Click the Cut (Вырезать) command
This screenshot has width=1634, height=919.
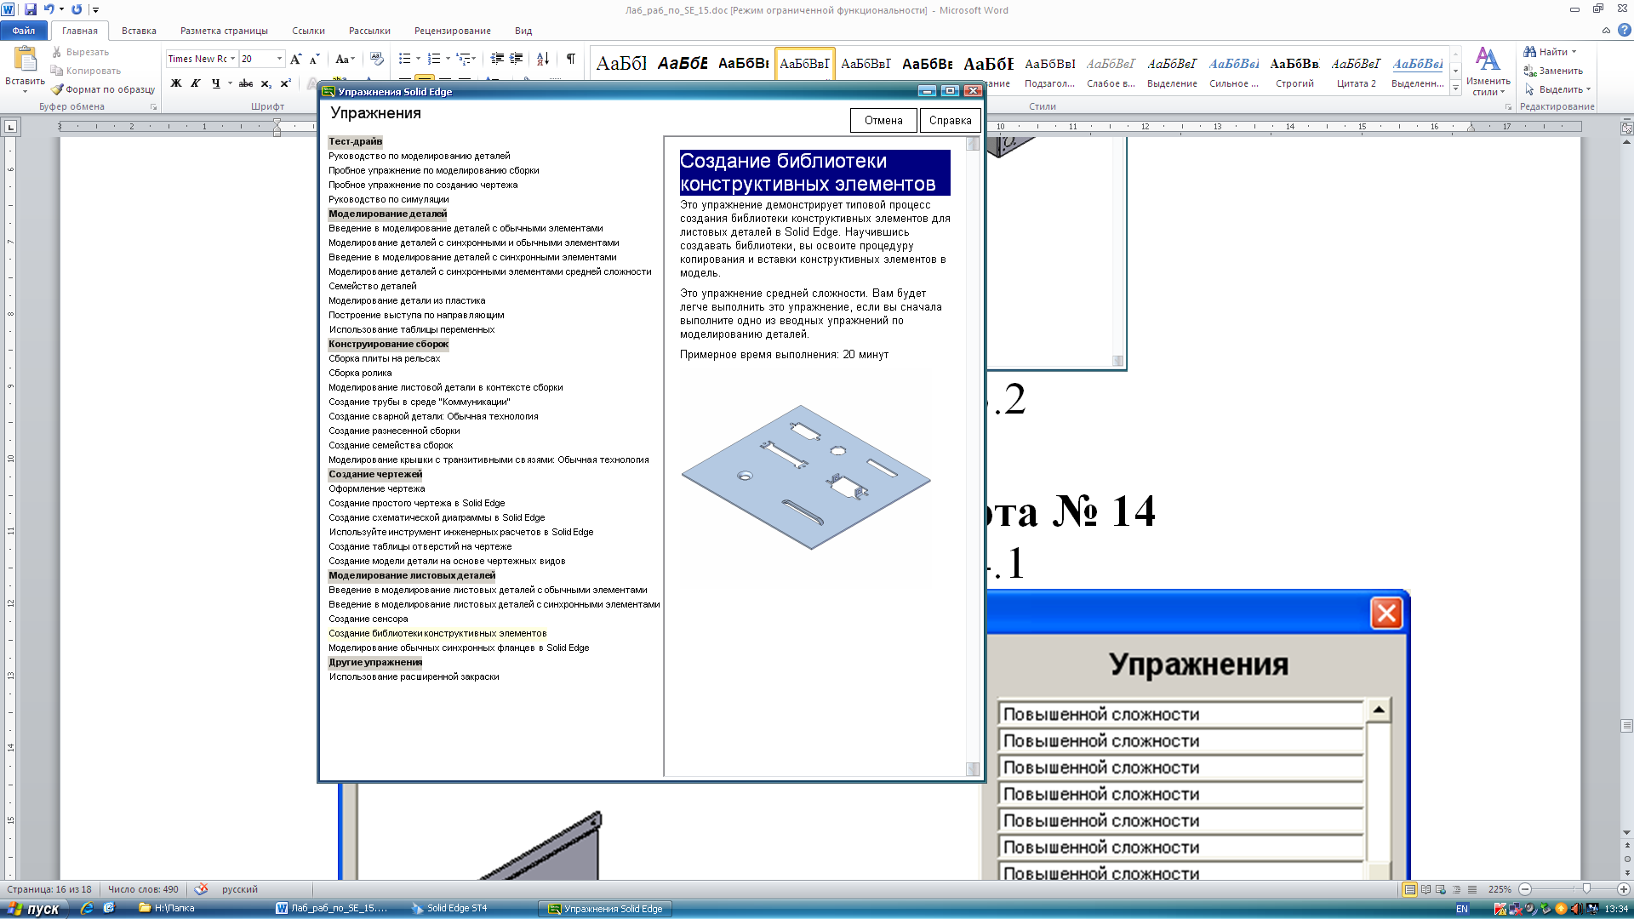(x=80, y=52)
